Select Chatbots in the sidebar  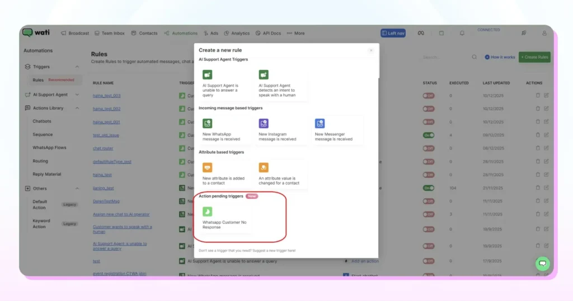point(42,121)
